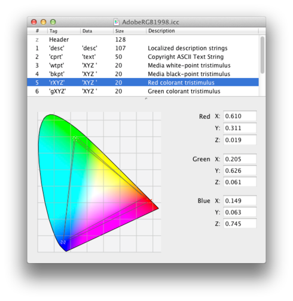Select the 'gXYZ' green colorant row
This screenshot has height=301, width=293.
[143, 91]
